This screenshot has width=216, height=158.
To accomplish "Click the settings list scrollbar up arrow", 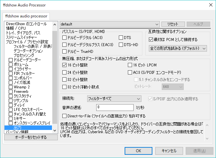I will (55, 25).
